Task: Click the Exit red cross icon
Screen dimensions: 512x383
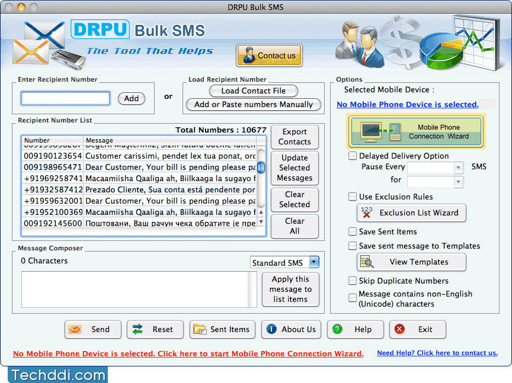Action: 399,329
